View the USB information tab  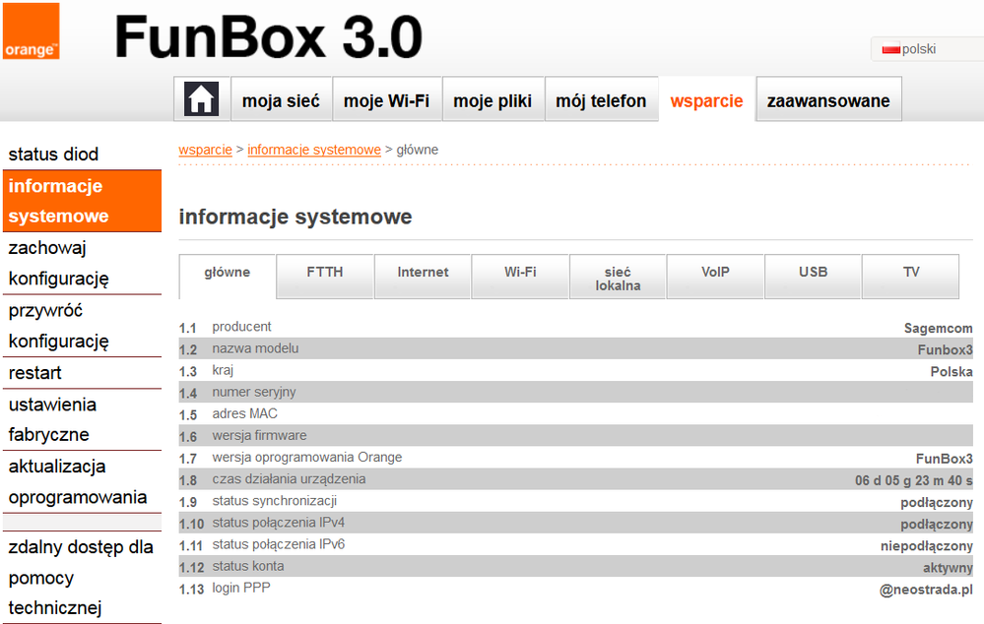pyautogui.click(x=813, y=276)
